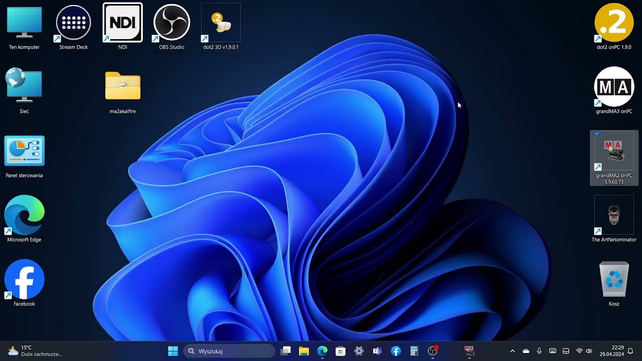Open Microsoft Store from the taskbar
The width and height of the screenshot is (642, 361).
click(341, 351)
